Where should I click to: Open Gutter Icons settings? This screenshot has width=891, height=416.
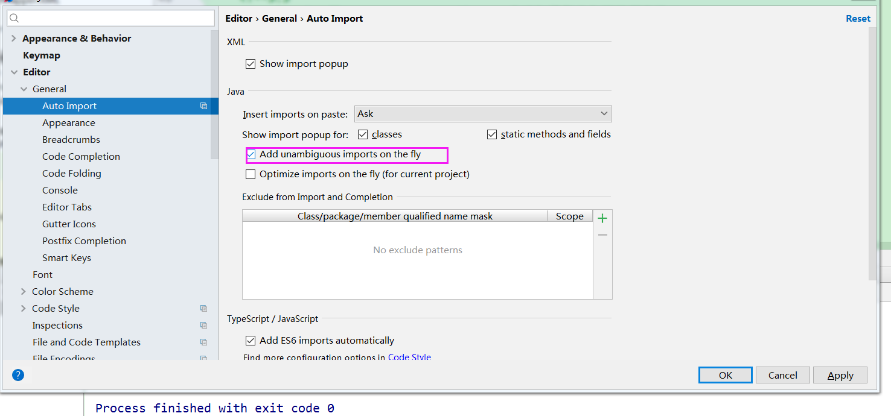(69, 224)
